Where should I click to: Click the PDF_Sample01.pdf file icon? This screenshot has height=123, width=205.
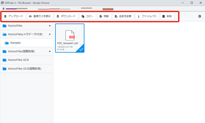[70, 35]
